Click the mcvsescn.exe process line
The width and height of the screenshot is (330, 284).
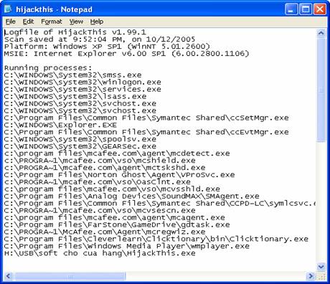(100, 210)
